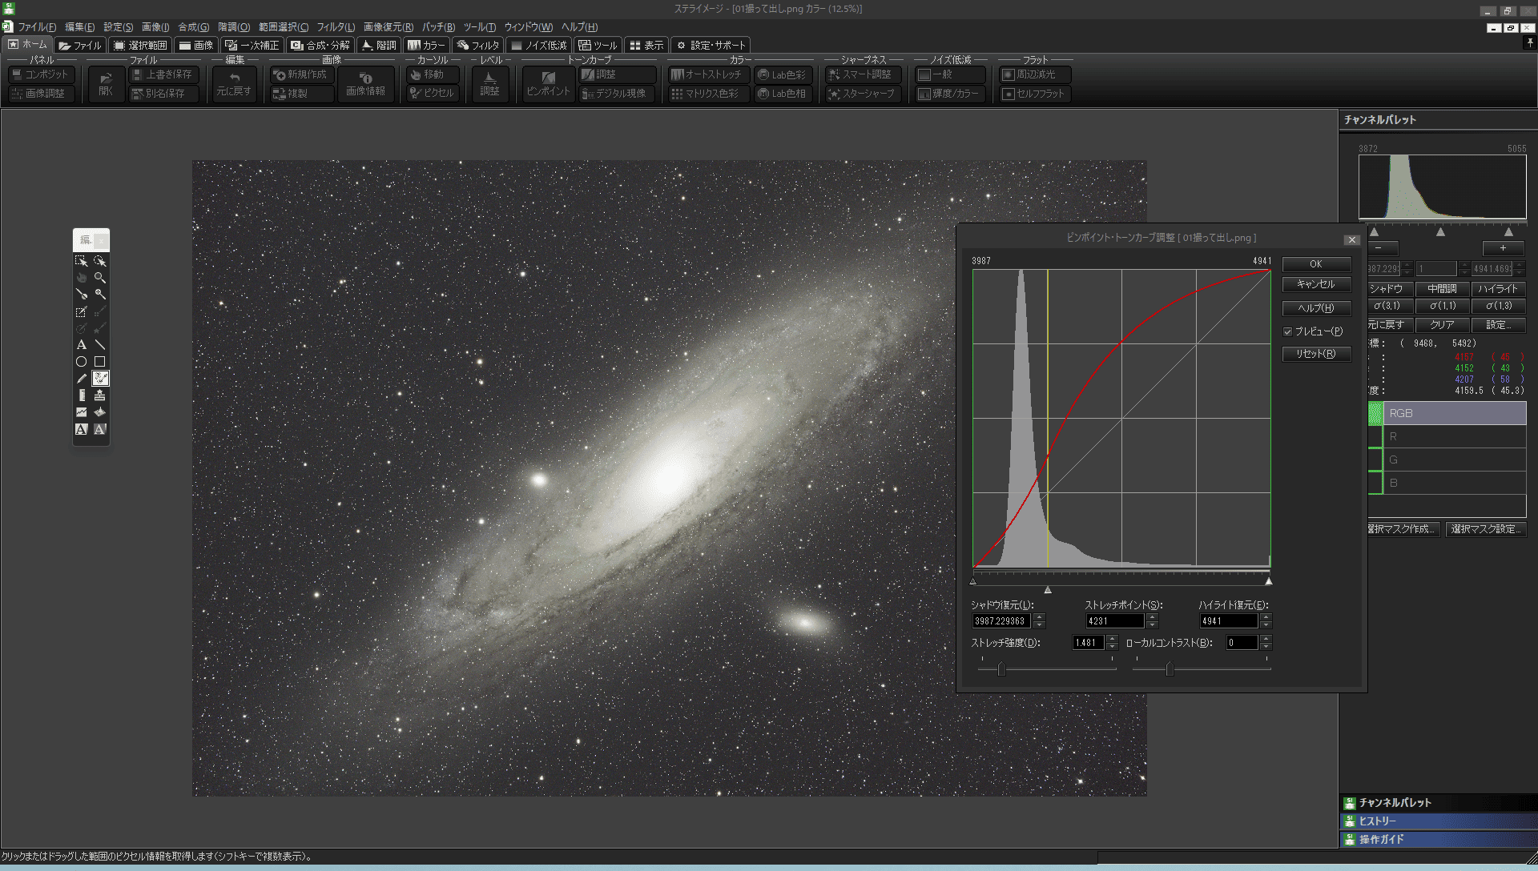Switch to the Noise Reduction ribbon tab
Viewport: 1538px width, 871px height.
pyautogui.click(x=538, y=46)
